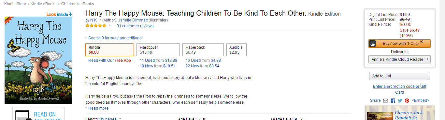Expand description with Read more
The width and height of the screenshot is (445, 120).
[97, 108]
